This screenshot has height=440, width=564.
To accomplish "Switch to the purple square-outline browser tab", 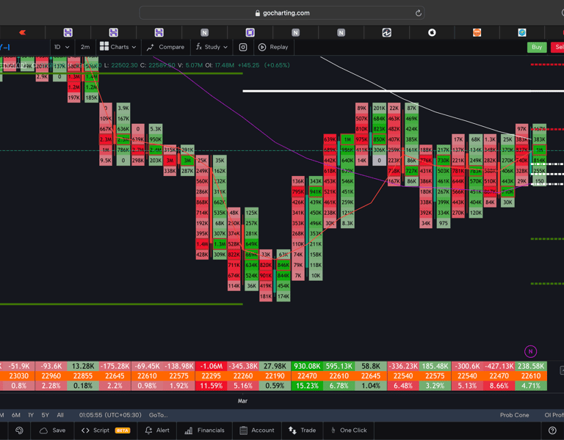I will [x=250, y=33].
